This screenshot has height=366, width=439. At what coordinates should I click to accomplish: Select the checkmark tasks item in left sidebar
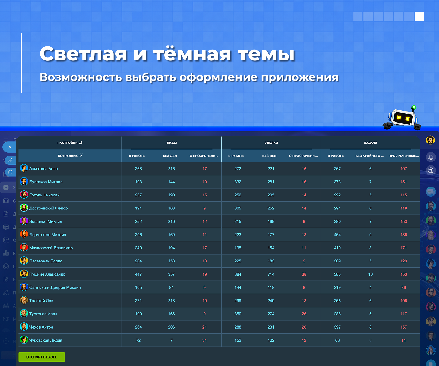(6, 187)
